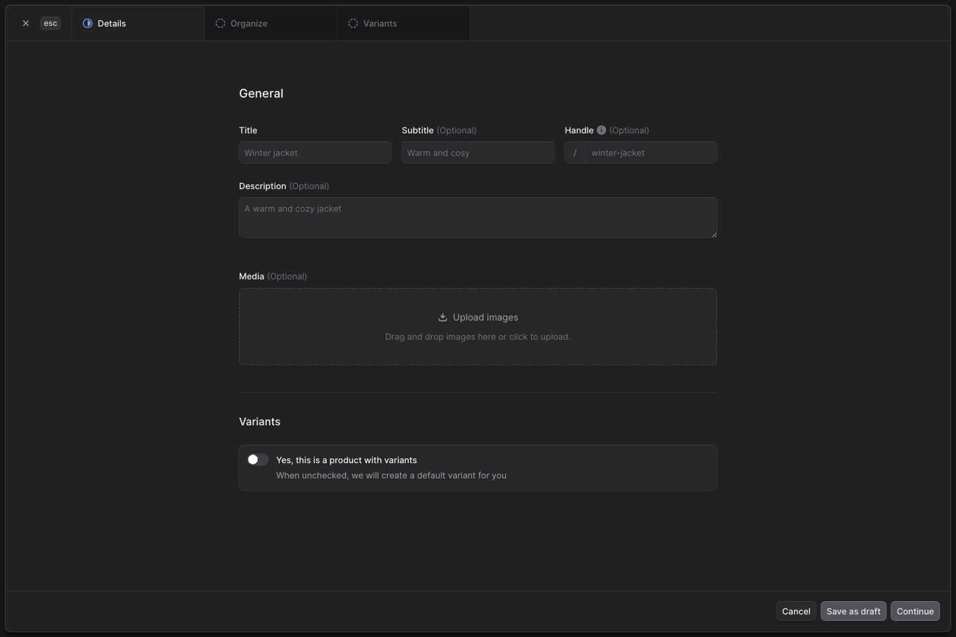Screen dimensions: 956x637
Task: Focus the Subtitle input field
Action: click(x=478, y=153)
